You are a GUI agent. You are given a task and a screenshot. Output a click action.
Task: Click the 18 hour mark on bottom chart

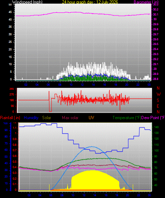(x=117, y=195)
